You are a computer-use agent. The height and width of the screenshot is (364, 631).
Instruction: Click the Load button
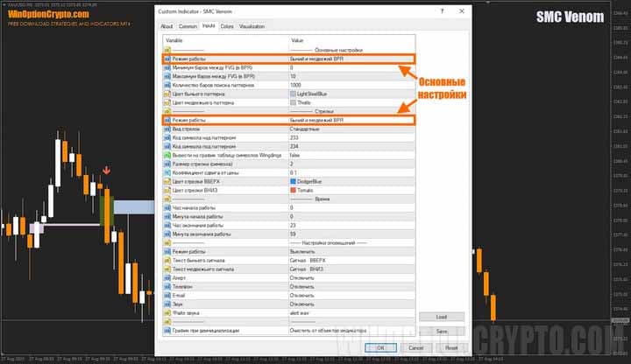coord(441,317)
